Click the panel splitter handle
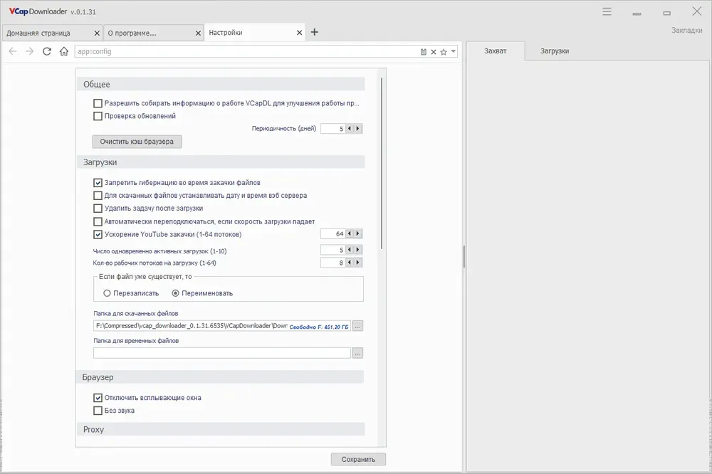Screen dimensions: 712x474 pyautogui.click(x=464, y=256)
